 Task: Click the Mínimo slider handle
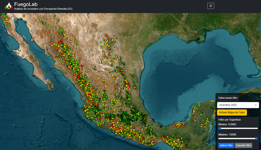219,128
